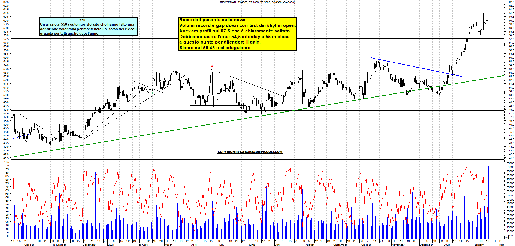Select '5000' on the right volume axis
This screenshot has width=515, height=246.
click(x=511, y=235)
